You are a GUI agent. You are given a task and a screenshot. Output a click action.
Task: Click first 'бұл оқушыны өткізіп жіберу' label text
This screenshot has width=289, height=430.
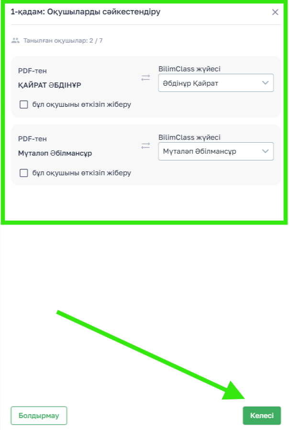point(82,104)
